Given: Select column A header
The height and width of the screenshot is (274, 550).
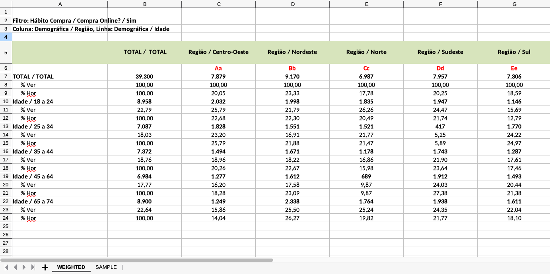Looking at the screenshot, I should coord(60,4).
